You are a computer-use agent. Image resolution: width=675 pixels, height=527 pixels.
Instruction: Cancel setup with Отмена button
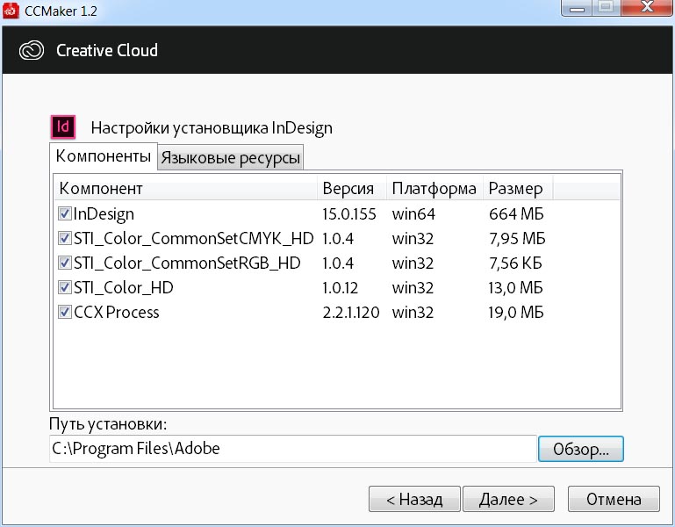pyautogui.click(x=614, y=499)
